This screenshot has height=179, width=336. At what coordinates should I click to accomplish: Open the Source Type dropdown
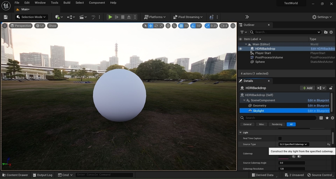(294, 144)
